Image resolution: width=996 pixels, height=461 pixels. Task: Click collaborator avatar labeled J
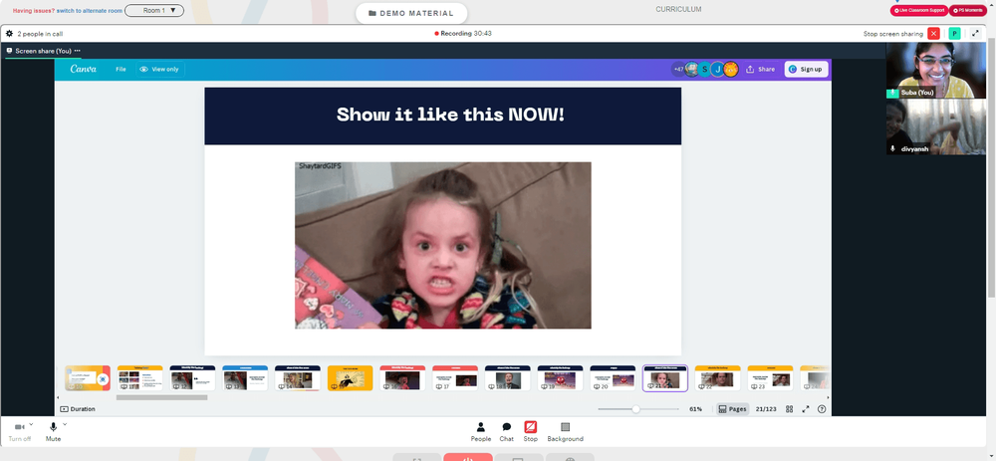tap(718, 70)
